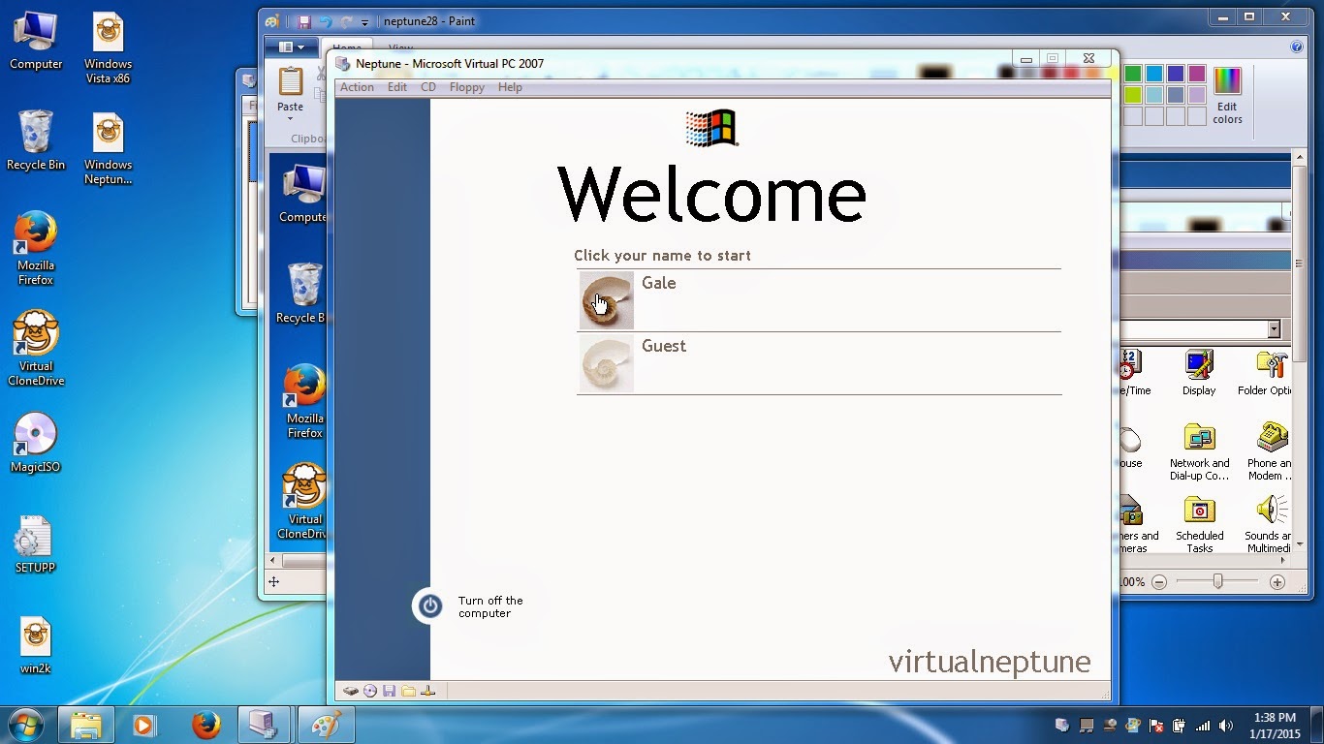Click combo box arrow shown in Paint canvas
This screenshot has height=744, width=1324.
coord(1275,329)
